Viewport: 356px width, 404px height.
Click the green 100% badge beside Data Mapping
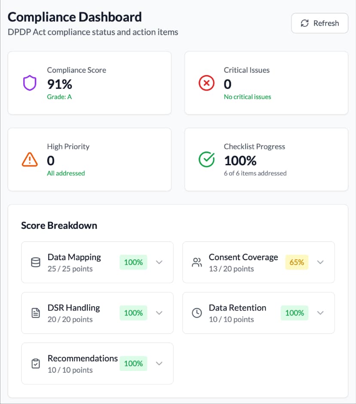click(133, 262)
